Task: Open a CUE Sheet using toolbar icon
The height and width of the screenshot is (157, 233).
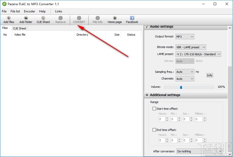Action: [x=43, y=19]
